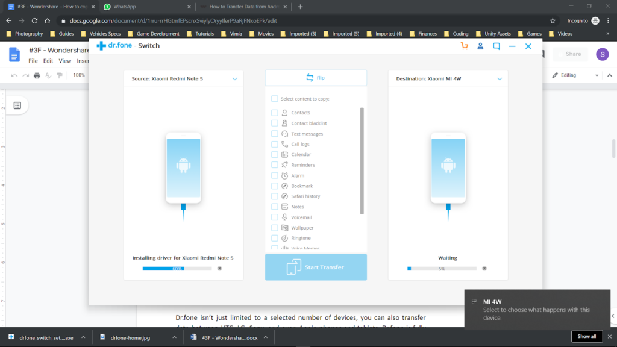The image size is (617, 347).
Task: Collapse the Docs toolbar with the up chevron
Action: (610, 75)
